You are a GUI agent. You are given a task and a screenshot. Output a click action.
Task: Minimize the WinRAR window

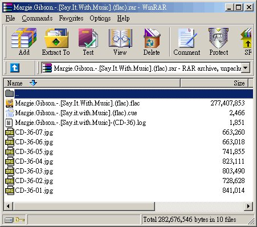coord(229,7)
